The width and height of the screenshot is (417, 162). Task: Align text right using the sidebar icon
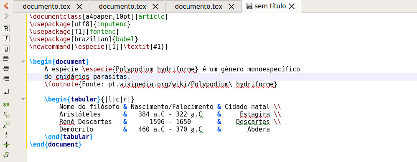(x=6, y=79)
